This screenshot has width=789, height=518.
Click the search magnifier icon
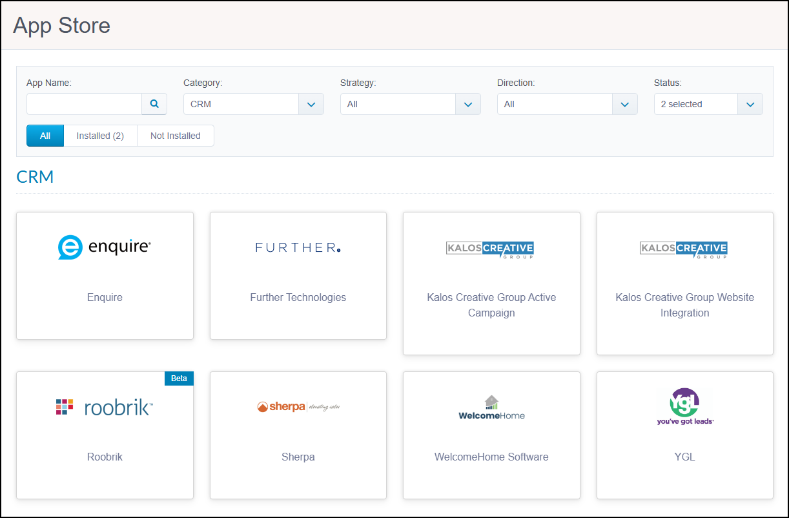click(x=154, y=103)
